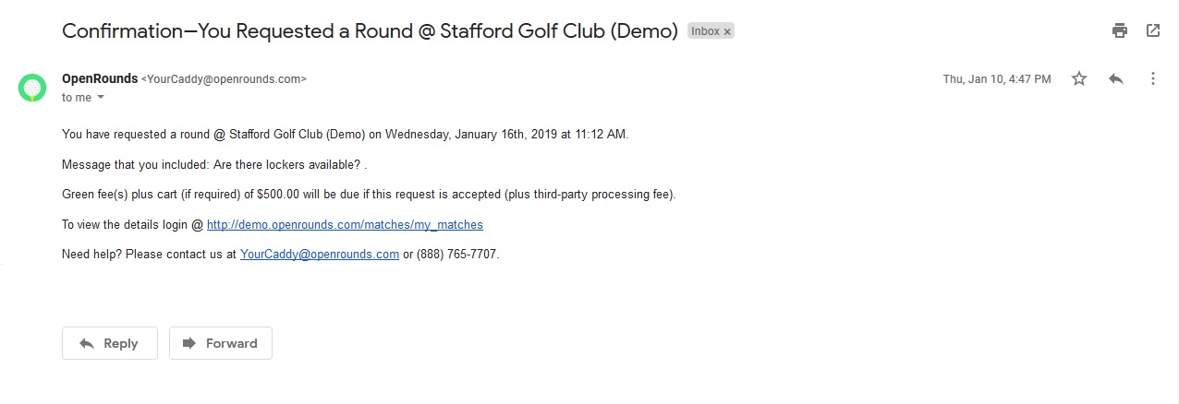This screenshot has height=404, width=1179.
Task: Click the Green fee $500.00 paragraph
Action: coord(369,195)
